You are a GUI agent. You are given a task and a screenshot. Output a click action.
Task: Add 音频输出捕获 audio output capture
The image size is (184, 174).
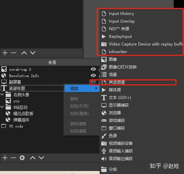pyautogui.click(x=142, y=159)
